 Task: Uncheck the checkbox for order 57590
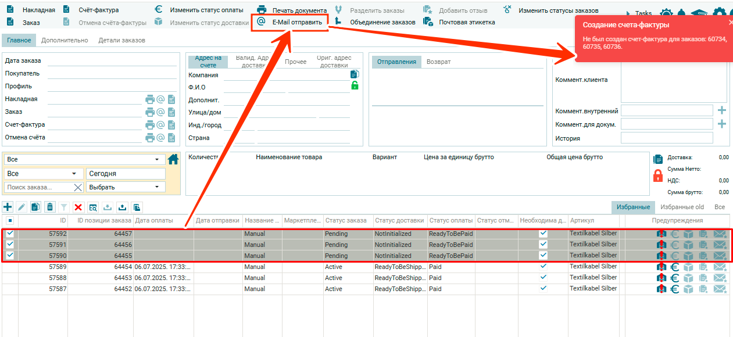point(10,256)
